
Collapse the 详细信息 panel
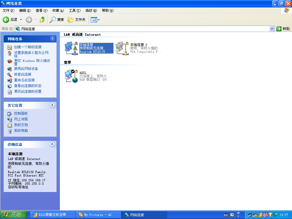click(x=52, y=144)
